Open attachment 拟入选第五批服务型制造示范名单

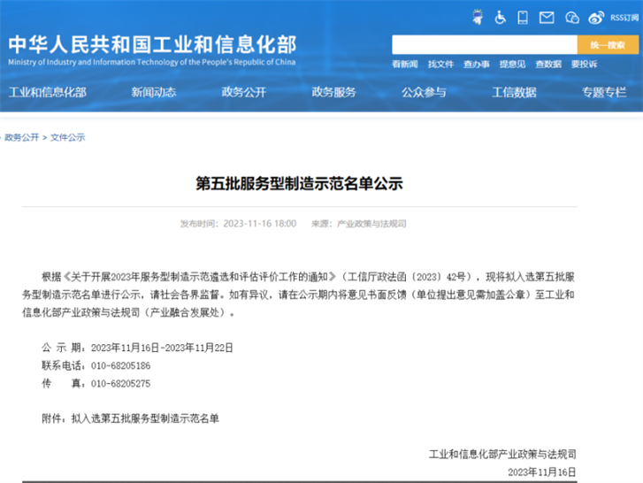[145, 418]
